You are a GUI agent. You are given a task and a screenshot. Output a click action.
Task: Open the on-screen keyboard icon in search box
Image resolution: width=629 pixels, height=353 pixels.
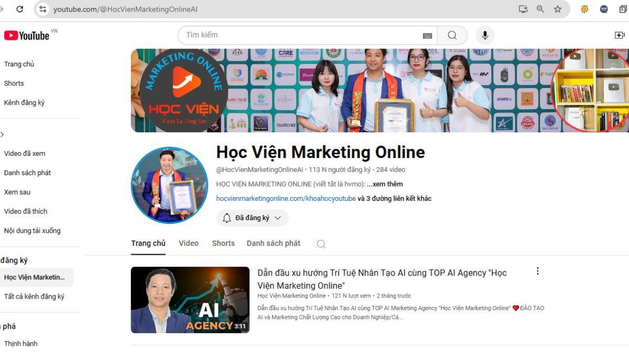tap(427, 36)
